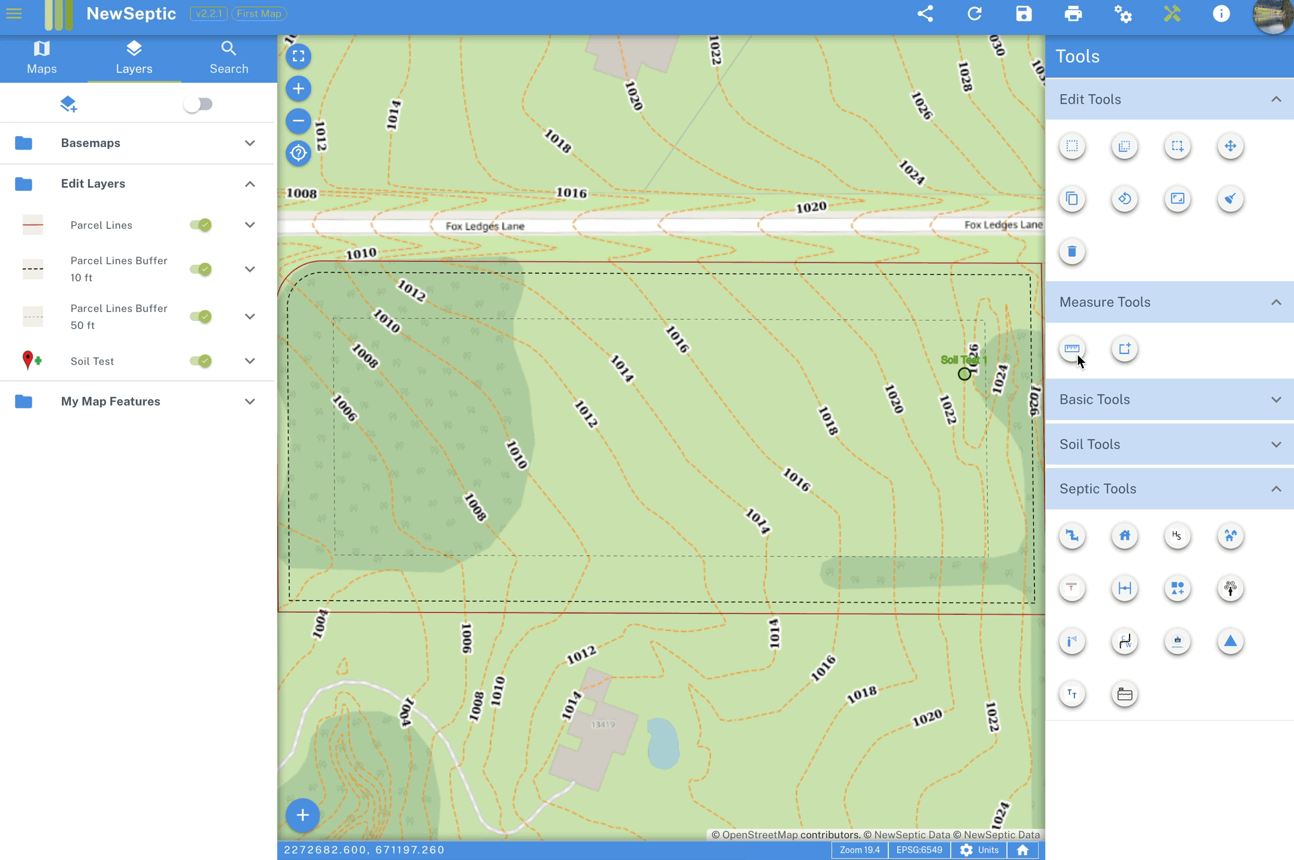The image size is (1294, 860).
Task: Select the rectangular dotted selection tool
Action: click(x=1072, y=146)
